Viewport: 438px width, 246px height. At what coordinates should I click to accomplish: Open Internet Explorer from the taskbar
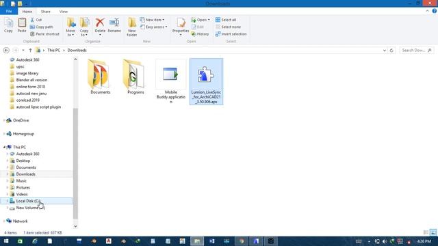pos(35,241)
